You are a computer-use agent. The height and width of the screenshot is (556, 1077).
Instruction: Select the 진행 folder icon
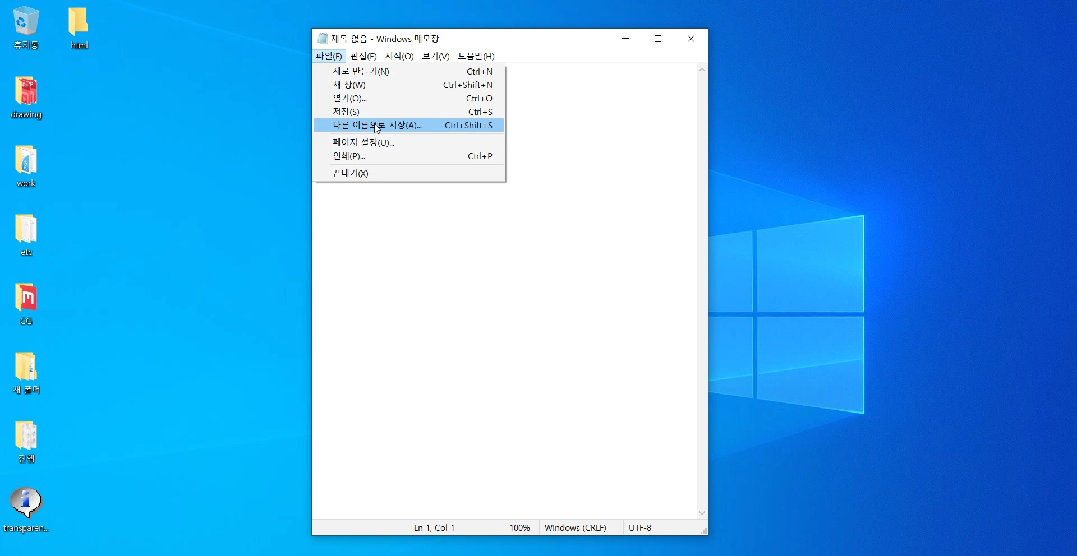click(26, 442)
